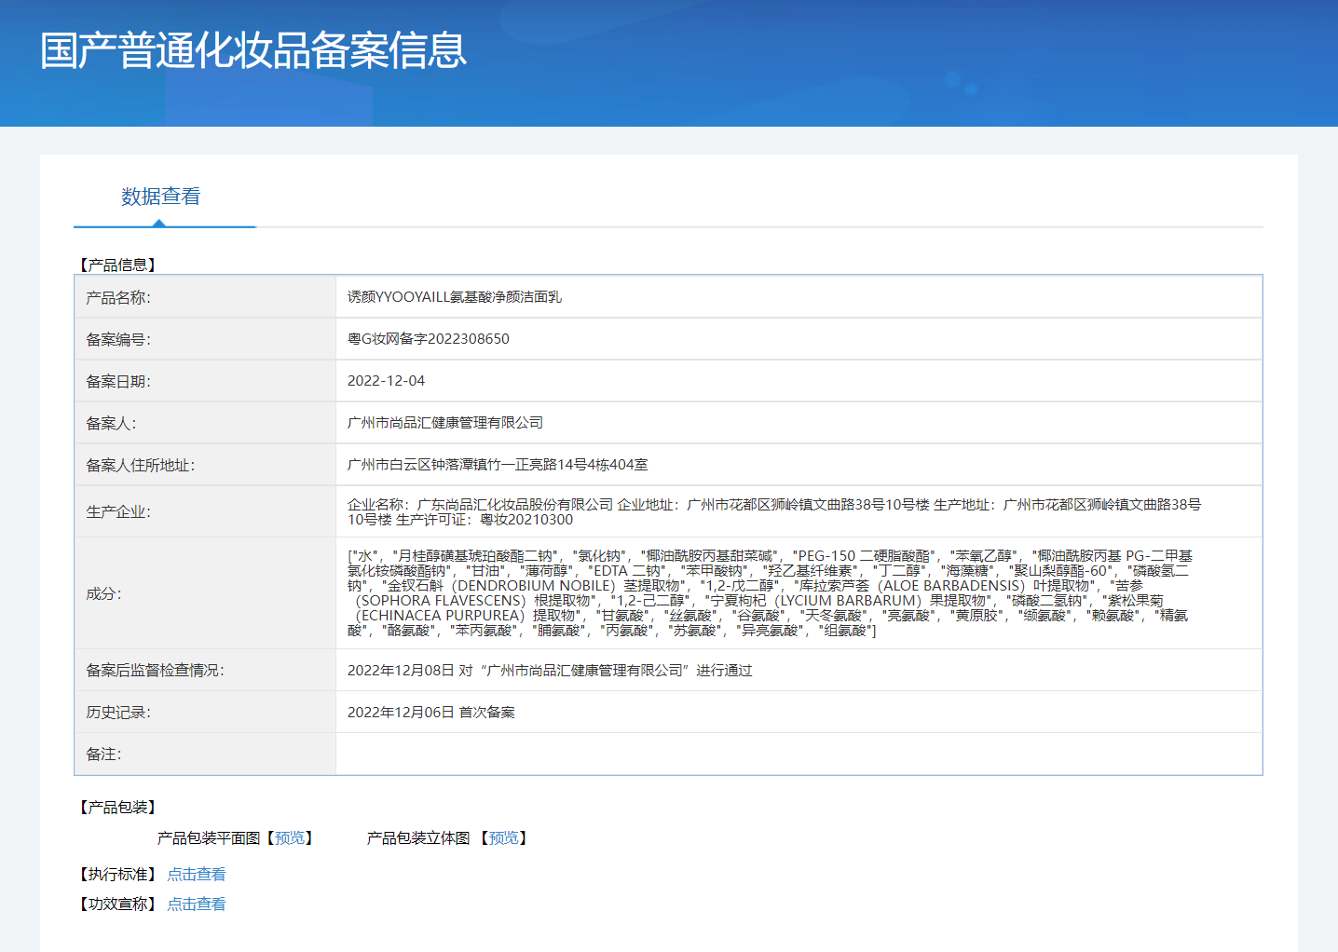1338x952 pixels.
Task: Click the 生产企业 row label
Action: click(x=118, y=512)
